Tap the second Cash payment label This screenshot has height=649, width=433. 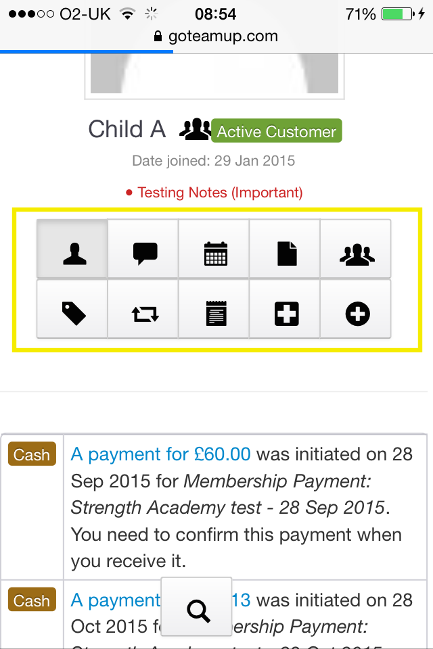pyautogui.click(x=32, y=601)
